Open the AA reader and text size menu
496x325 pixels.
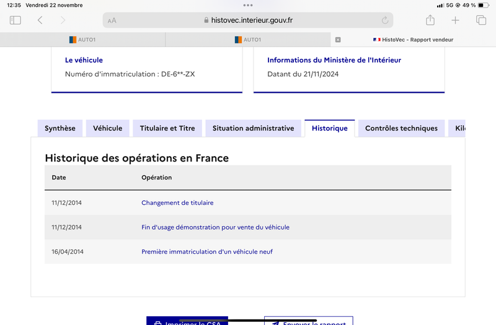[112, 20]
